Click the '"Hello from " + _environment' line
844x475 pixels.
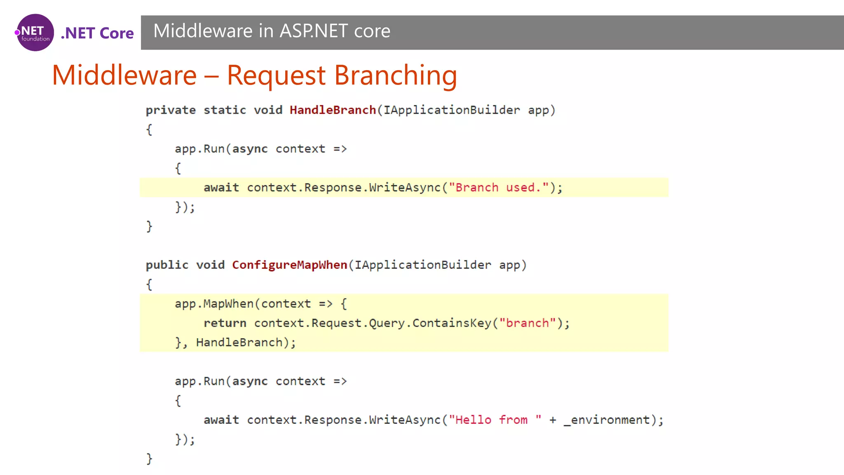click(434, 420)
